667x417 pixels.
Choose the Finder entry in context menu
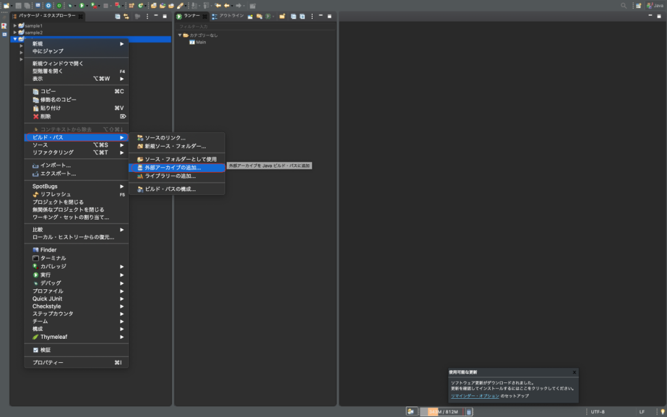pos(48,250)
